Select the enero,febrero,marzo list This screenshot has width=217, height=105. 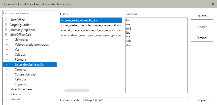[91, 36]
